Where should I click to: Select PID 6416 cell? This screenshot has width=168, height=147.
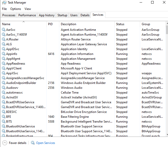coord(51,54)
